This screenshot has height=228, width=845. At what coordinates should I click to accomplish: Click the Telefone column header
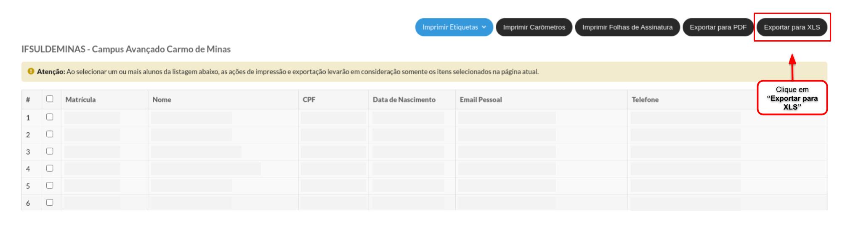(645, 100)
